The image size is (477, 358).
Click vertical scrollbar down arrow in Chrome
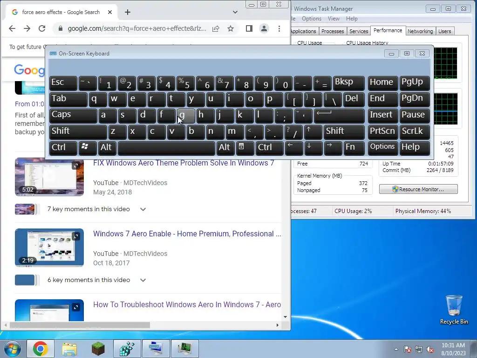[x=285, y=317]
